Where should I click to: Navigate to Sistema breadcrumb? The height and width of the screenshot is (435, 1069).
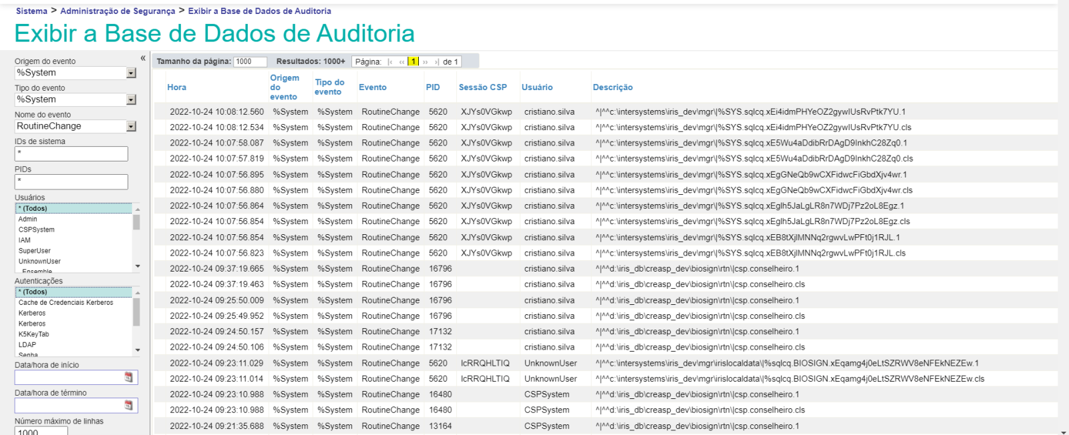[x=31, y=11]
